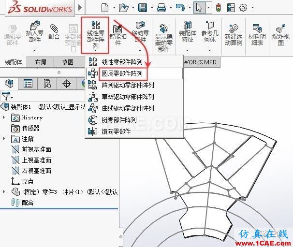Screen dimensions: 293x247
Task: Select 上视基准面 plane
Action: [31, 160]
